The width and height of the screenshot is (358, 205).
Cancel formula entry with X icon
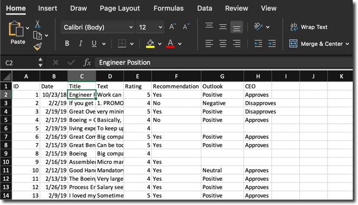[x=55, y=63]
